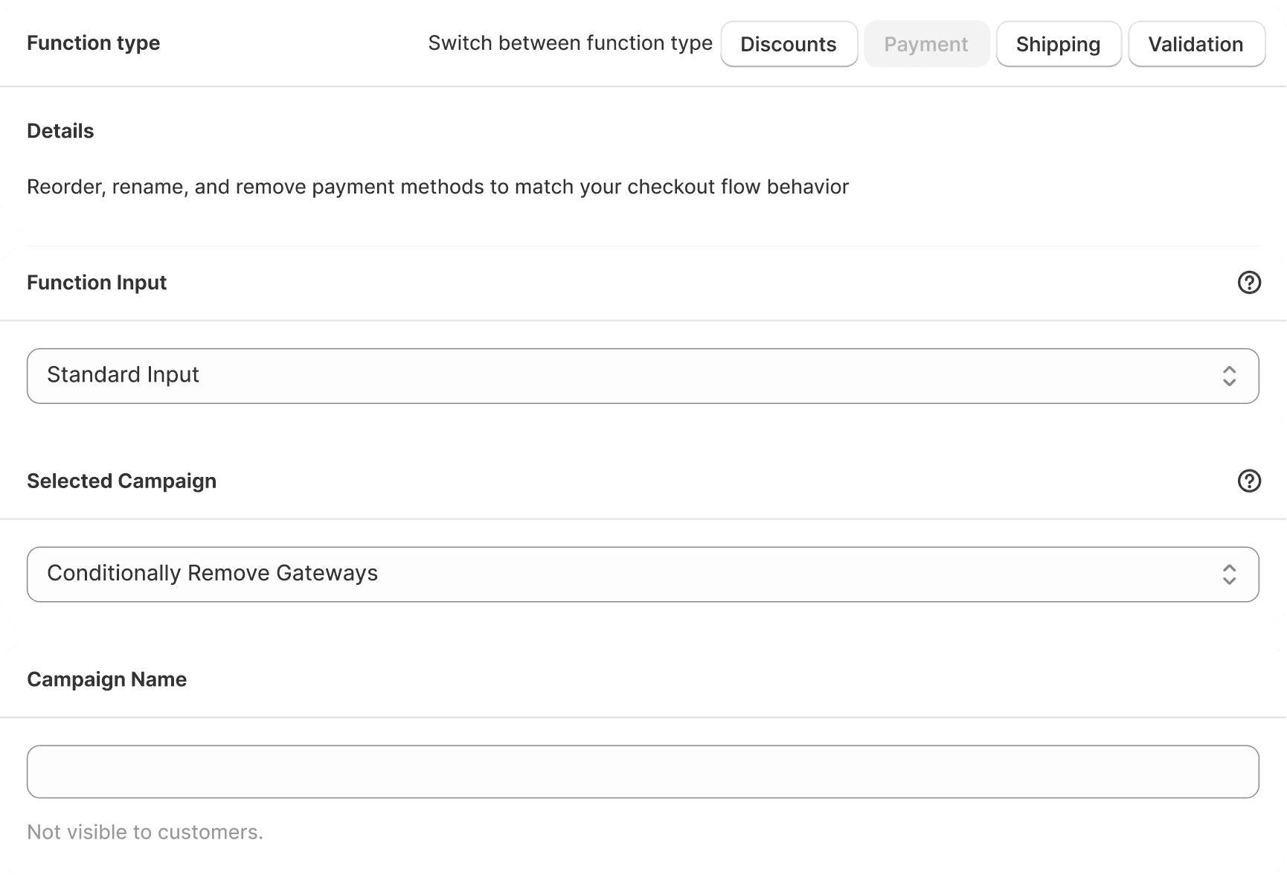Click the 'Switch between function type' label
Viewport: 1287px width, 878px height.
[x=570, y=43]
